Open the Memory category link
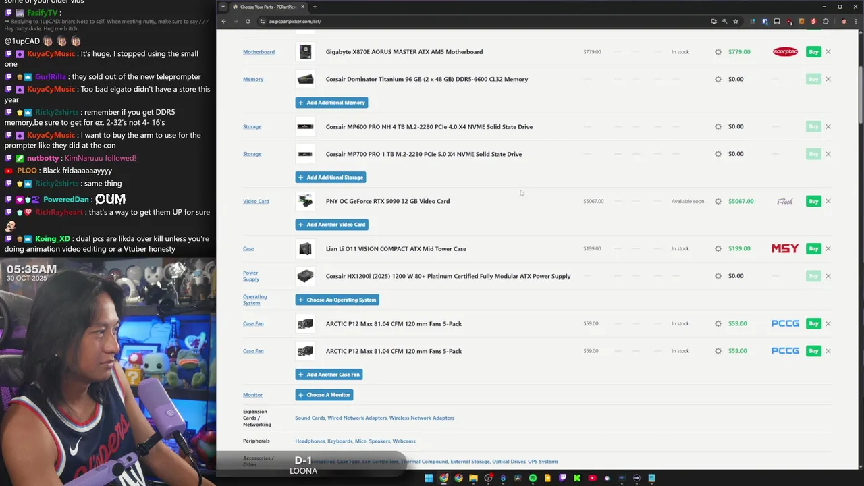The height and width of the screenshot is (486, 864). (253, 79)
